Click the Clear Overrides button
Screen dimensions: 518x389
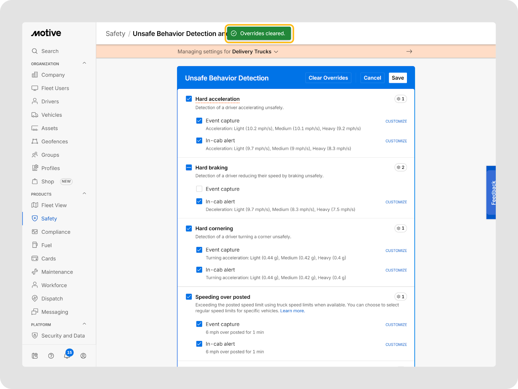(328, 78)
